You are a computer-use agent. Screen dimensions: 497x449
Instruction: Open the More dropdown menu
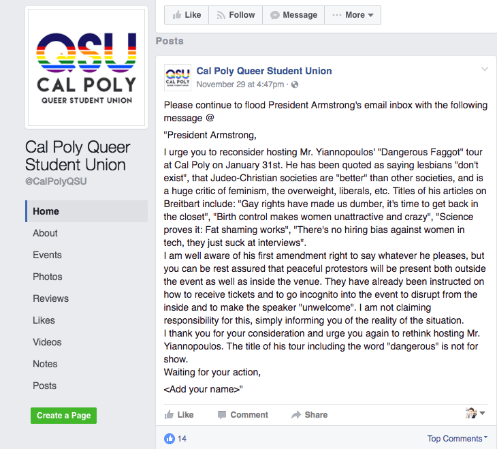click(353, 15)
